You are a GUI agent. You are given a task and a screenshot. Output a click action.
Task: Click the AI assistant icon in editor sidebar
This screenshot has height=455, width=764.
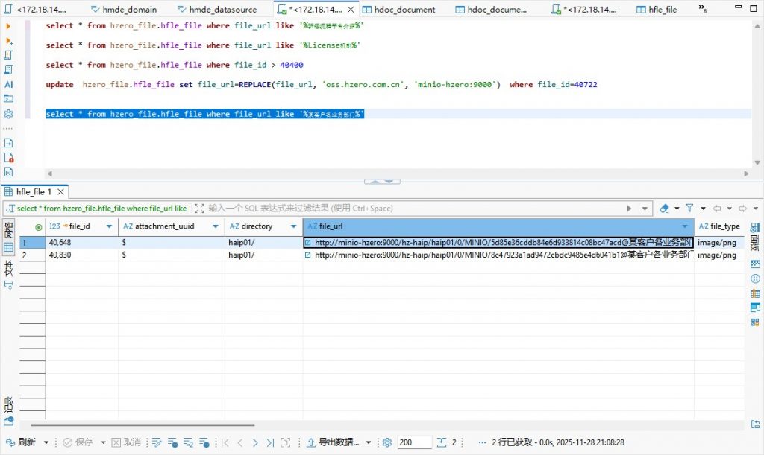[x=9, y=84]
